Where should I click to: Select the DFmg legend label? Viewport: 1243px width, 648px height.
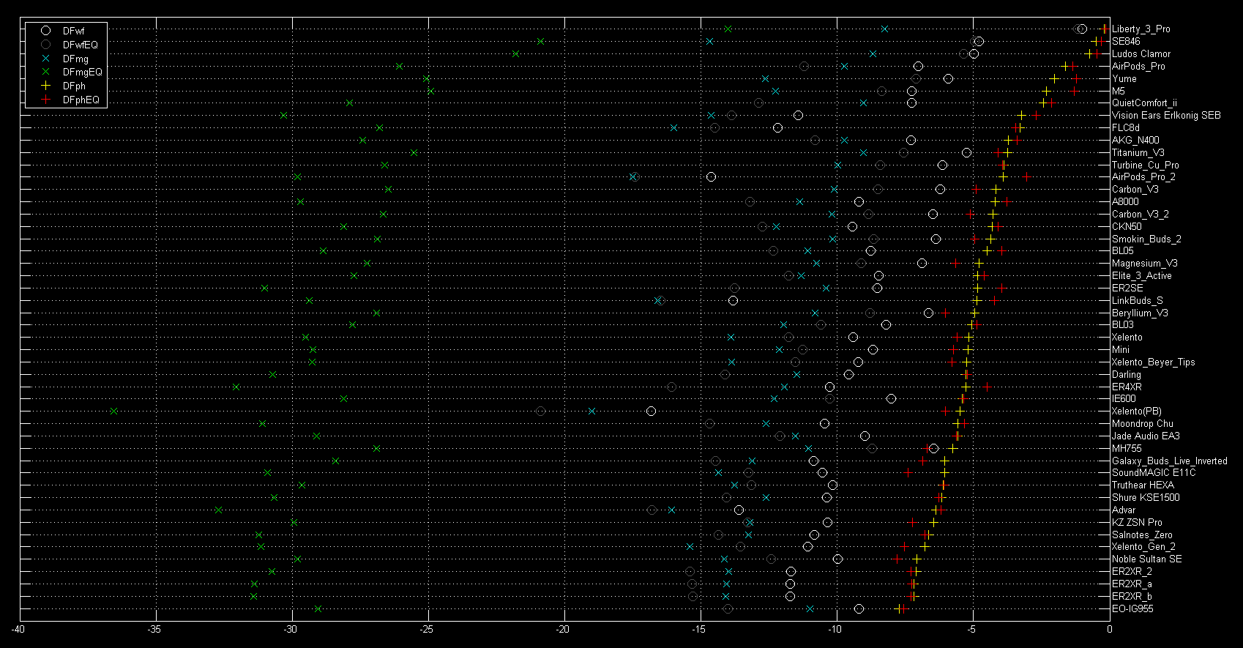[x=75, y=59]
